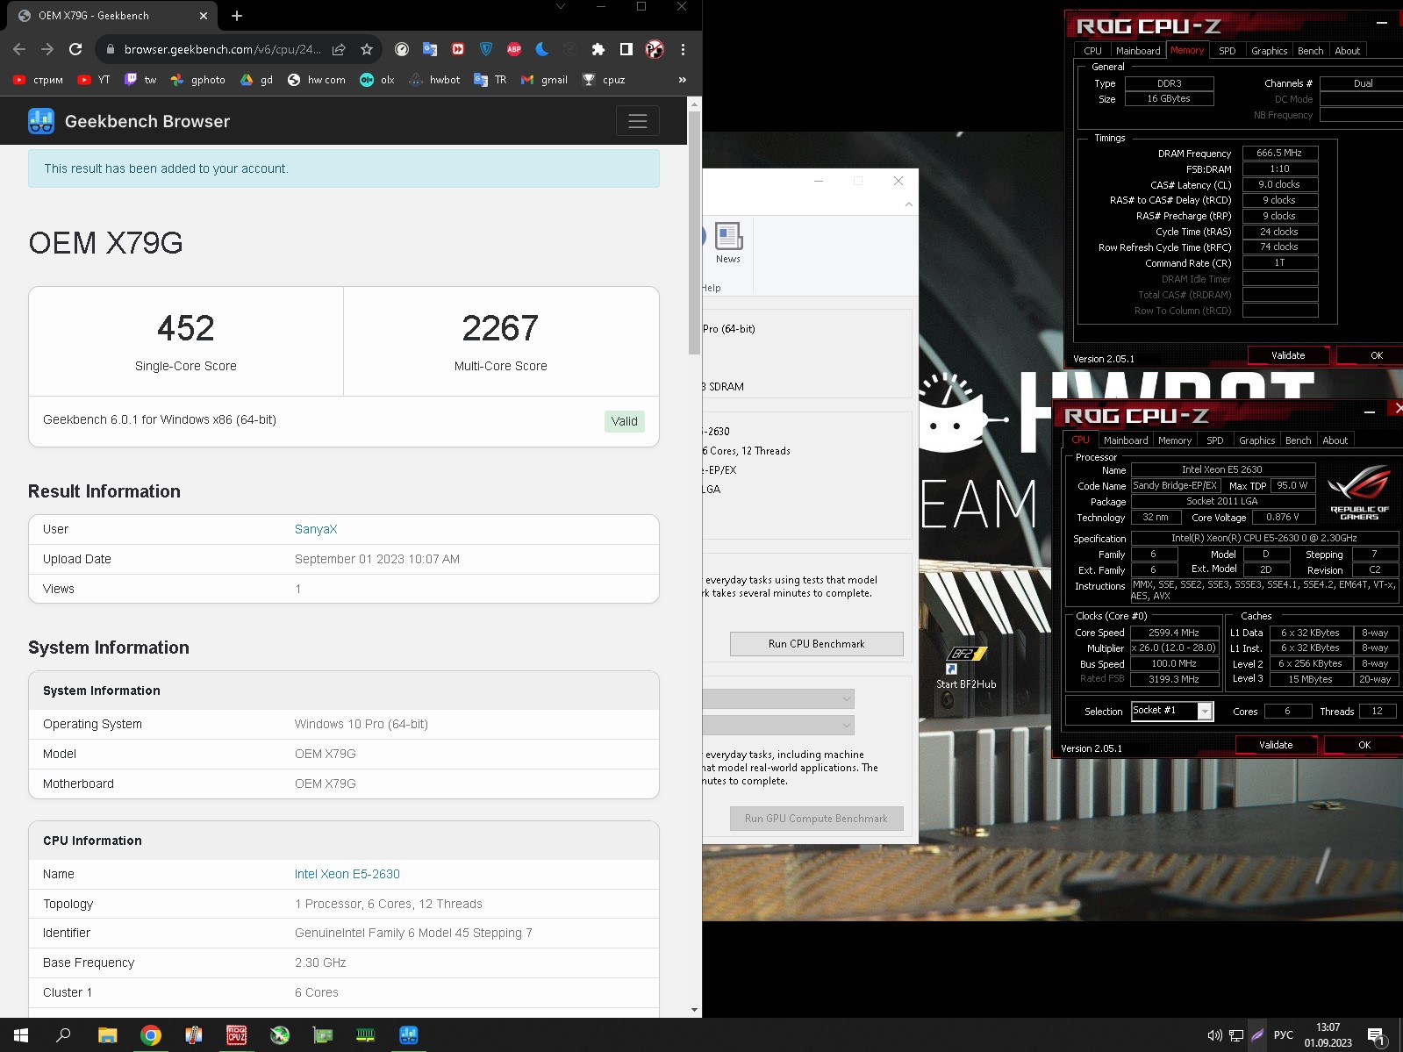Click the scrollbar down arrow

(x=694, y=1010)
